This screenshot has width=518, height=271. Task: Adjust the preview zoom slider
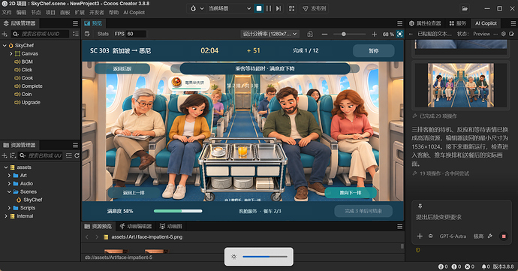[349, 34]
